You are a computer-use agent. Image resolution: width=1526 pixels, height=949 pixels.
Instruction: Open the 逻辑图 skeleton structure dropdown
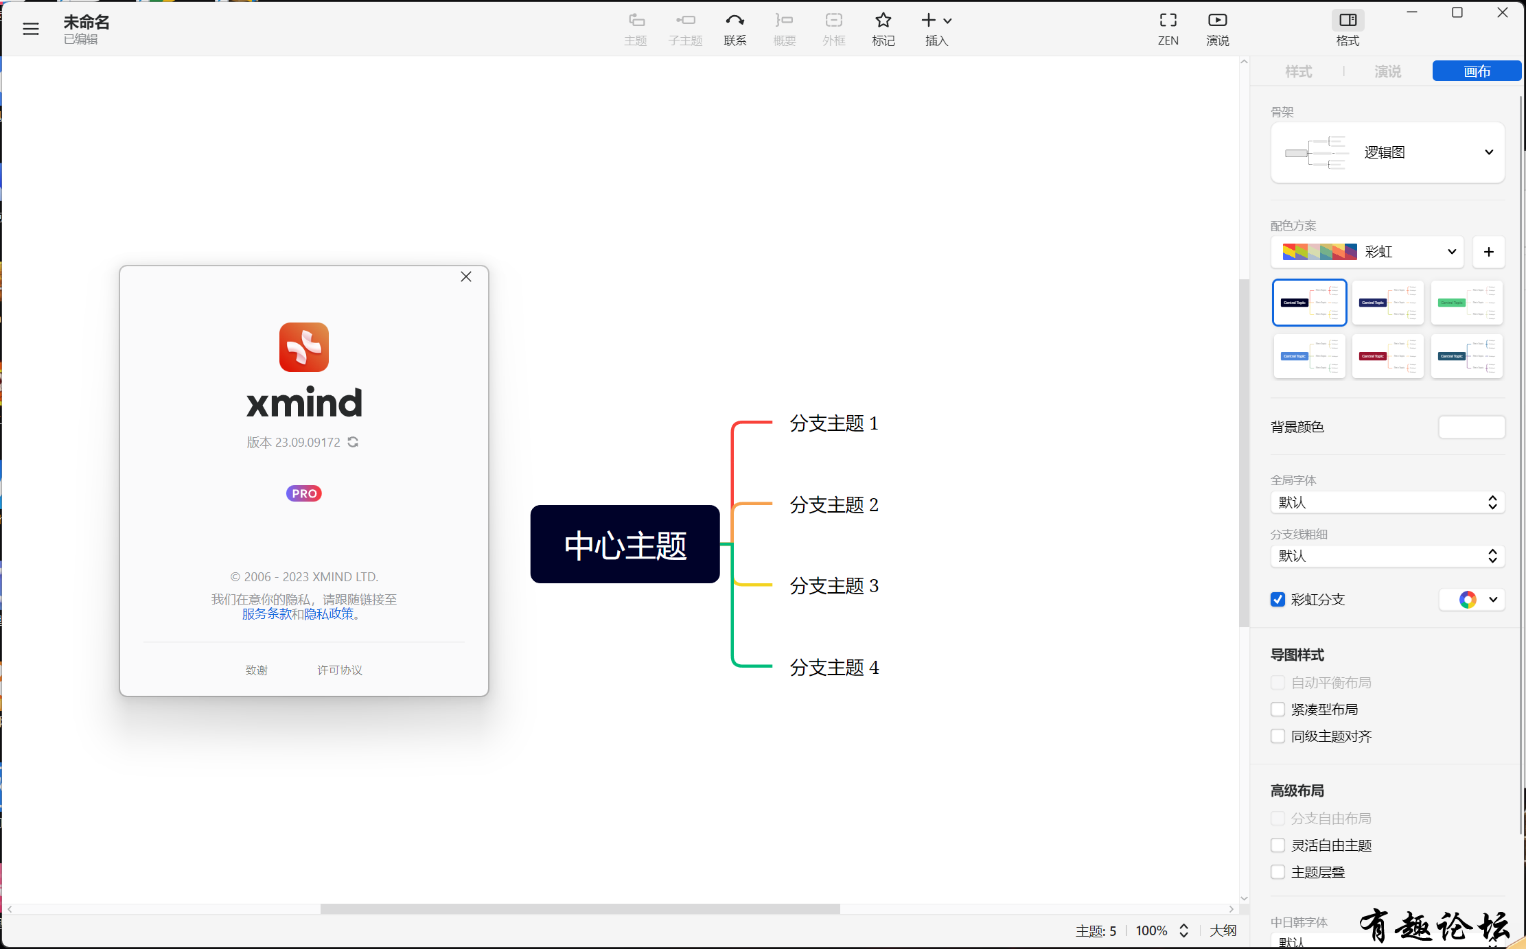1387,152
